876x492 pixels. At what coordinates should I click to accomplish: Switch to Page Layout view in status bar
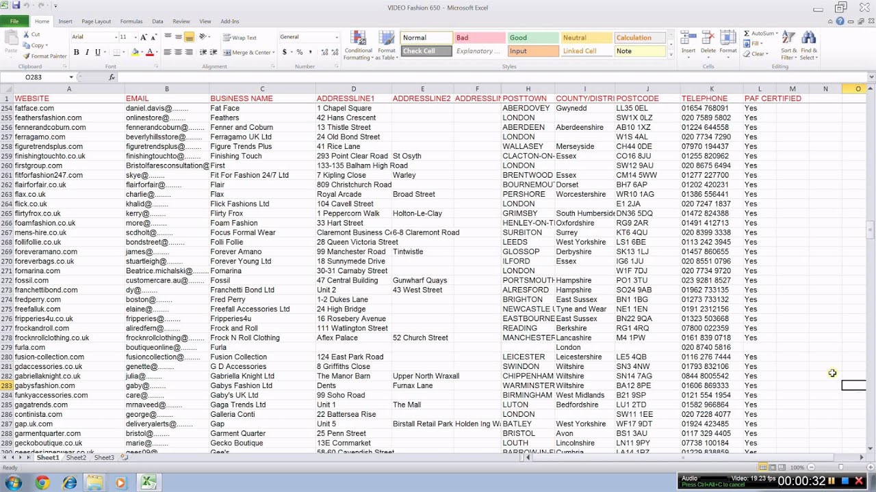pos(772,467)
